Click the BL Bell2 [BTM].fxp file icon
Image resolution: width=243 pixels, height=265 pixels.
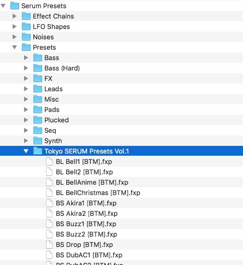click(x=49, y=172)
